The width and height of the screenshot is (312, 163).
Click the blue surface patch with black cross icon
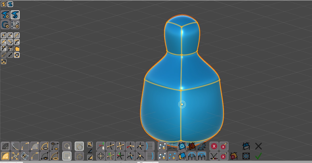point(25,156)
